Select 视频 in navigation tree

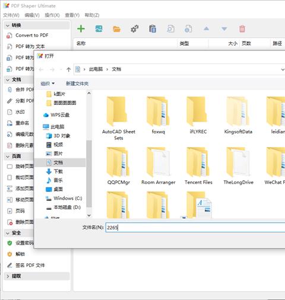55,145
